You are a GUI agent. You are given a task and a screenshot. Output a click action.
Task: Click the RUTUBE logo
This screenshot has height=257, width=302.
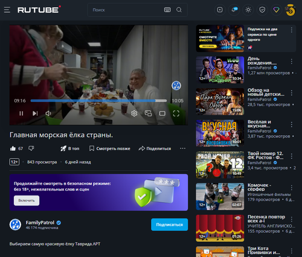(39, 10)
